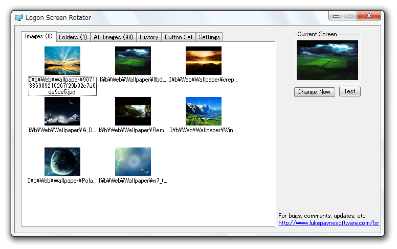
Task: Click the Current Screen preview image
Action: (327, 60)
